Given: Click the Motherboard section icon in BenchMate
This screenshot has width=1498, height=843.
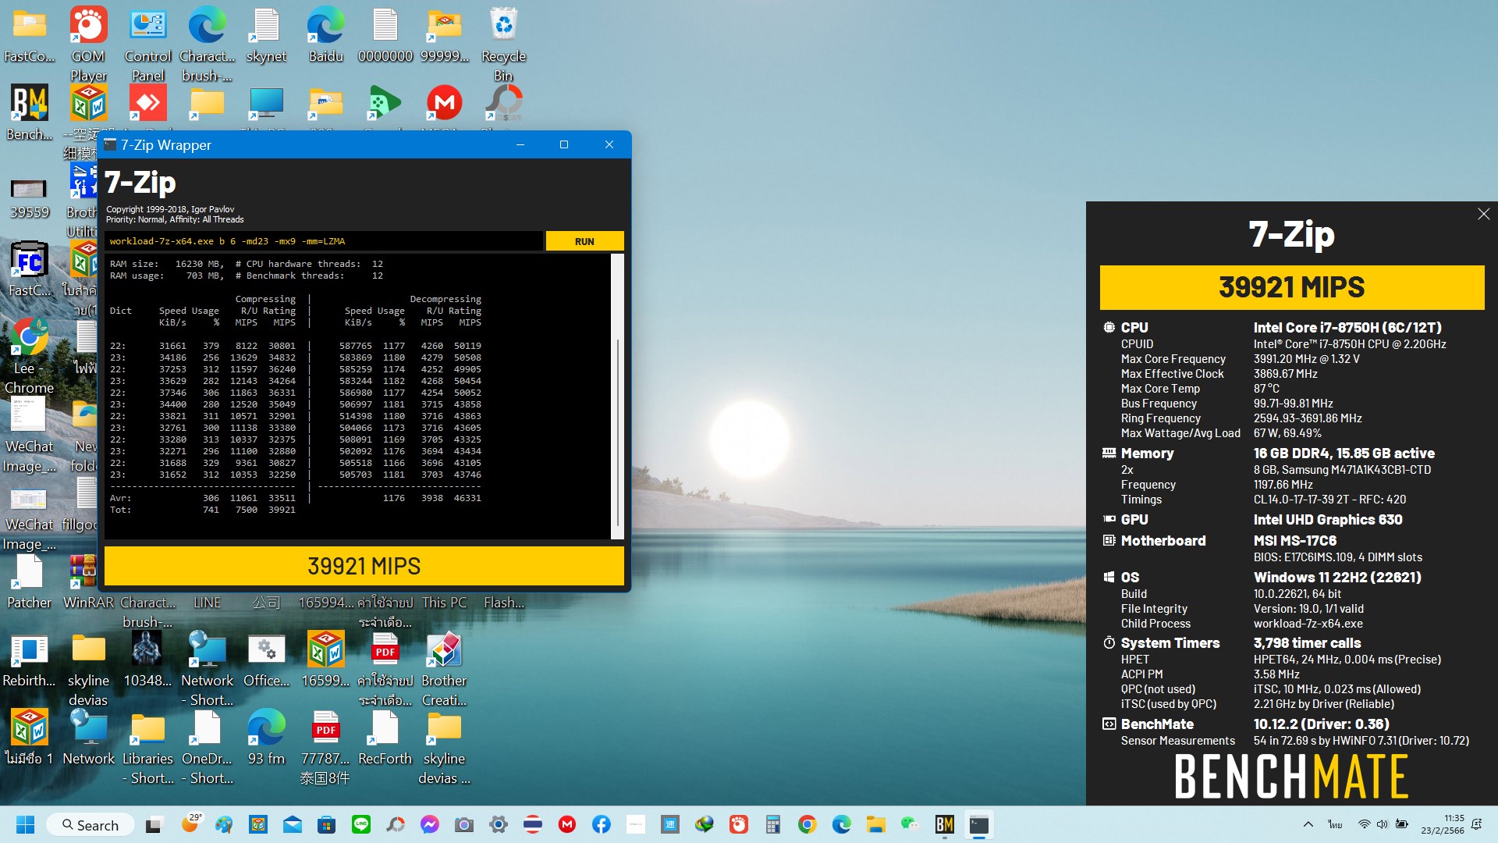Looking at the screenshot, I should point(1109,540).
